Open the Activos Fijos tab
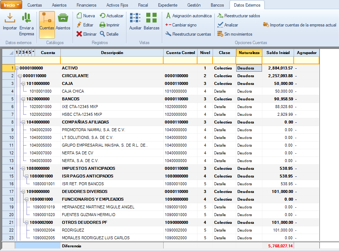Viewport: 339px width, 251px height. [117, 5]
